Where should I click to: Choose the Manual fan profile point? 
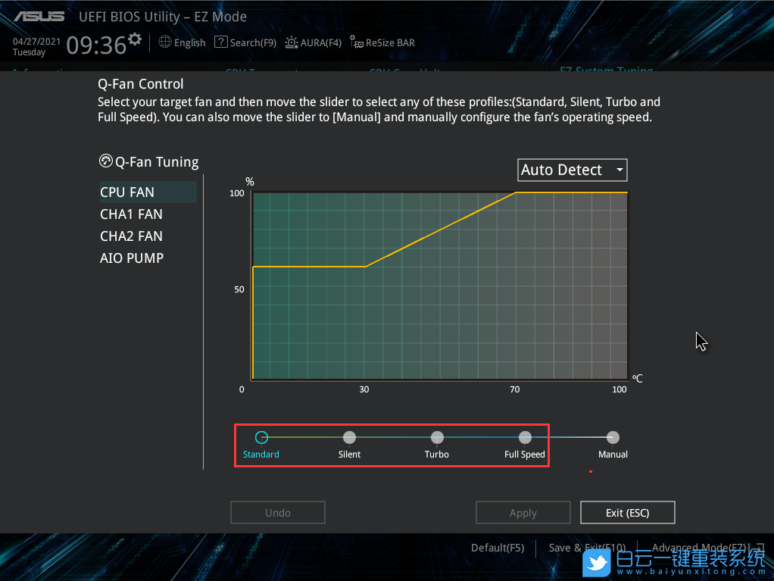(x=613, y=437)
